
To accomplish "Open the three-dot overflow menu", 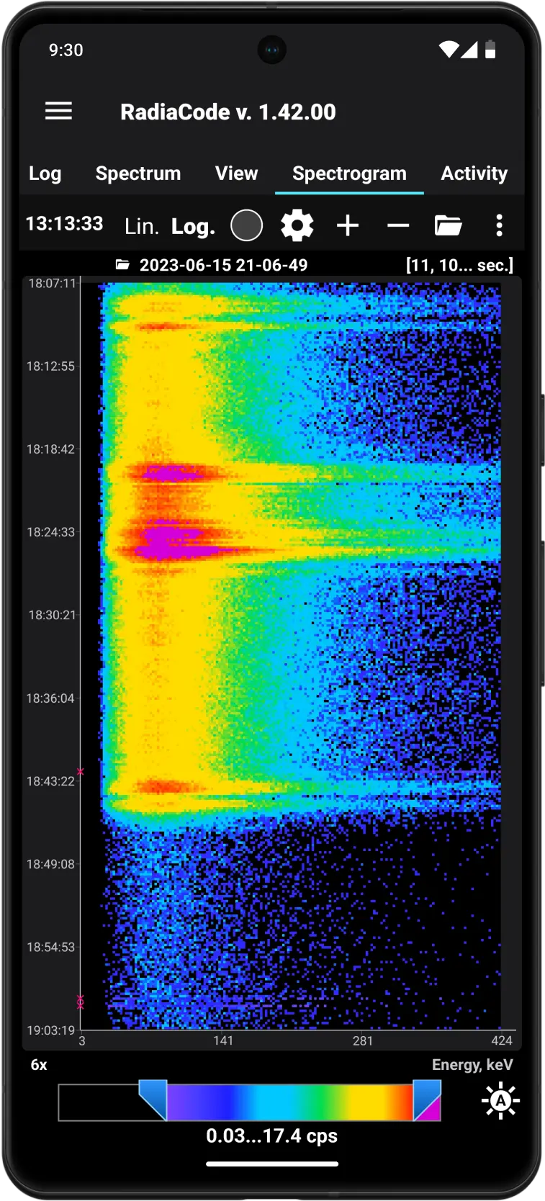I will click(x=499, y=225).
